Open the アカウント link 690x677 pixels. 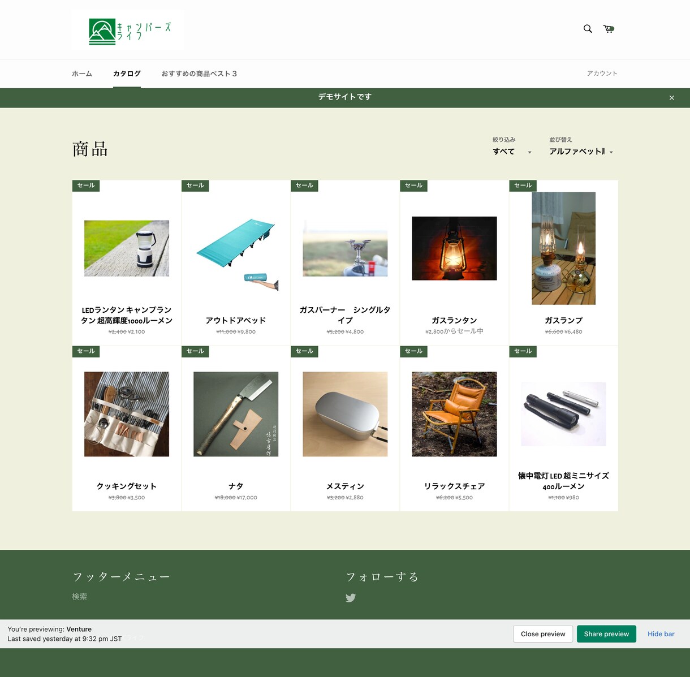[602, 74]
